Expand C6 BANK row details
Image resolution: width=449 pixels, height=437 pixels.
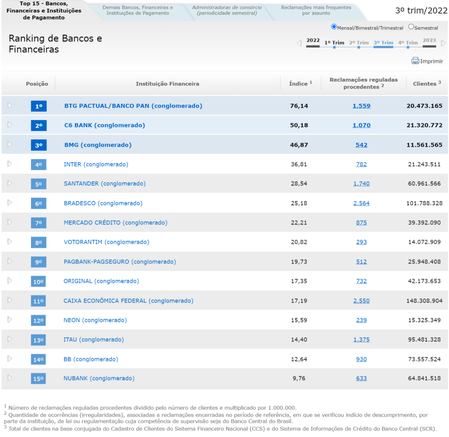[x=10, y=125]
